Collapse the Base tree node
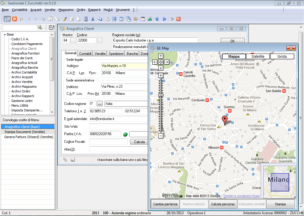Screen dimensions: 304x216 click(x=5, y=34)
